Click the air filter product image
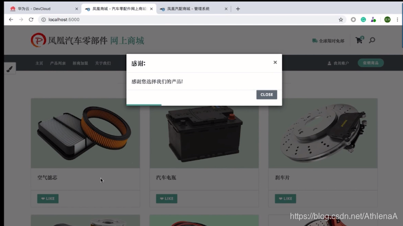This screenshot has width=403, height=226. (85, 133)
